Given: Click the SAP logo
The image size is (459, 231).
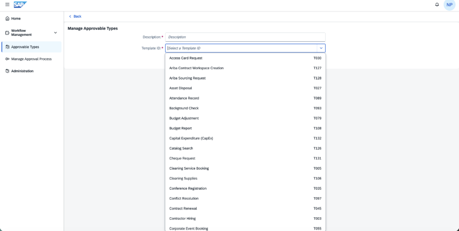Looking at the screenshot, I should pos(20,5).
